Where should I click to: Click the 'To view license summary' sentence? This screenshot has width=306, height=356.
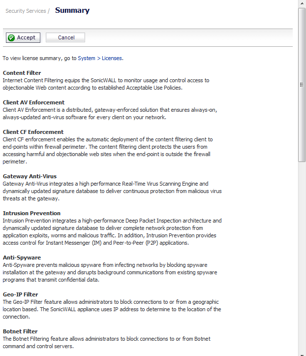(39, 58)
